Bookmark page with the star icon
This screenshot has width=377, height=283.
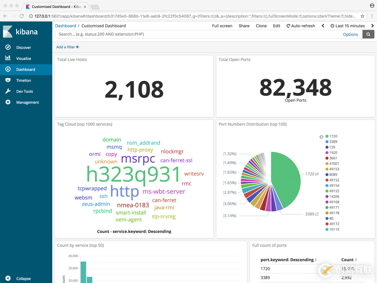pos(362,16)
